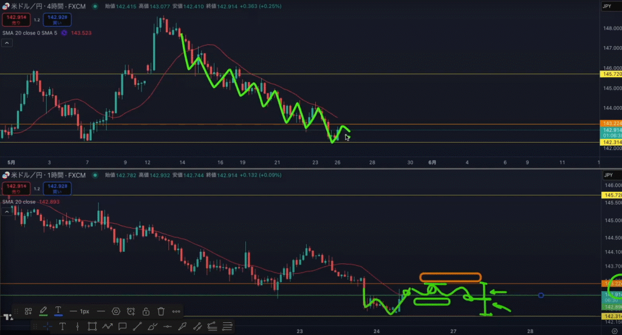Click the SMA value 142.893
This screenshot has height=335, width=622.
(49, 202)
